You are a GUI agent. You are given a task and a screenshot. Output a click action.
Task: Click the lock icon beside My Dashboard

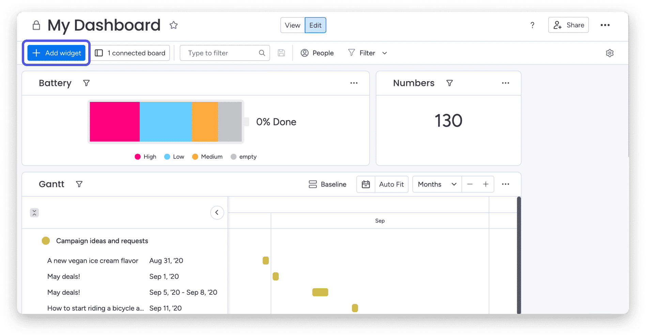[x=36, y=25]
